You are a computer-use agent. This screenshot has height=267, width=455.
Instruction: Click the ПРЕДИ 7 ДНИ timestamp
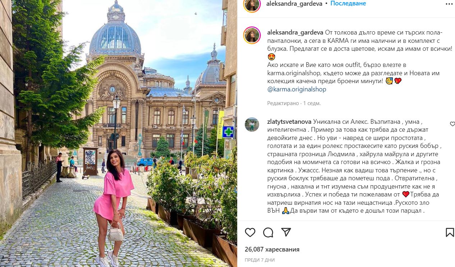point(259,260)
